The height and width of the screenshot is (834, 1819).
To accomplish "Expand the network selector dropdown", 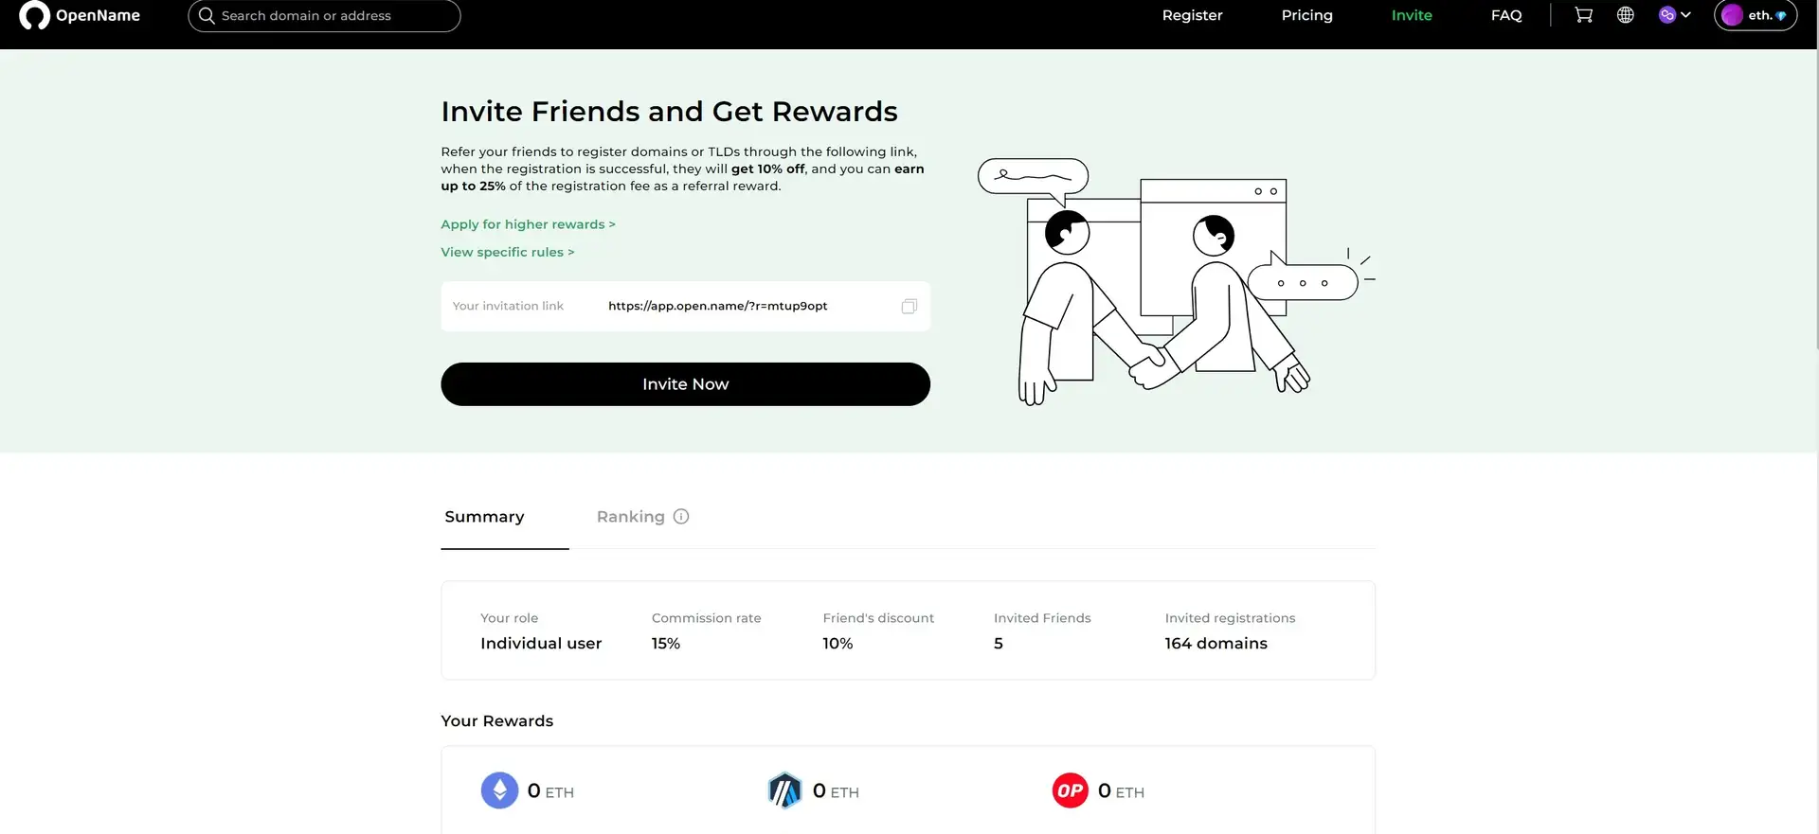I will pos(1674,15).
